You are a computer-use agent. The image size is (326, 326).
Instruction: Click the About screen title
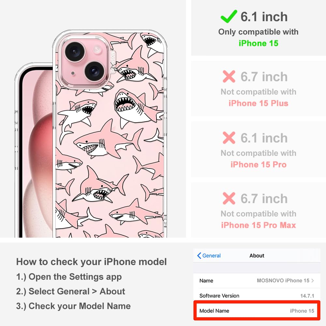coord(257,256)
